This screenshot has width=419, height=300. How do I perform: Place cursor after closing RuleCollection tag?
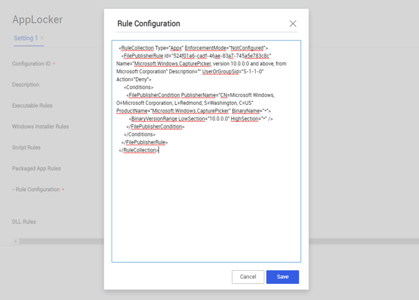(x=160, y=150)
